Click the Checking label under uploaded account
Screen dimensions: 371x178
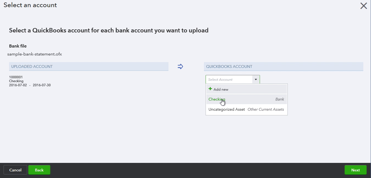pos(16,81)
